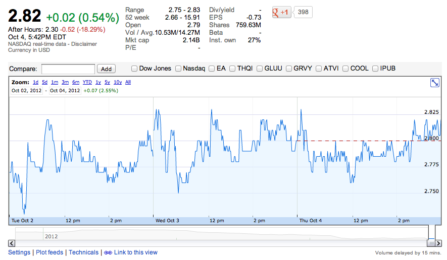Focus the Compare ticker input field
The height and width of the screenshot is (260, 447).
(x=68, y=69)
